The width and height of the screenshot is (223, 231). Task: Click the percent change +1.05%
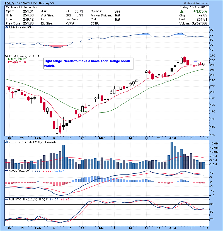pyautogui.click(x=200, y=11)
